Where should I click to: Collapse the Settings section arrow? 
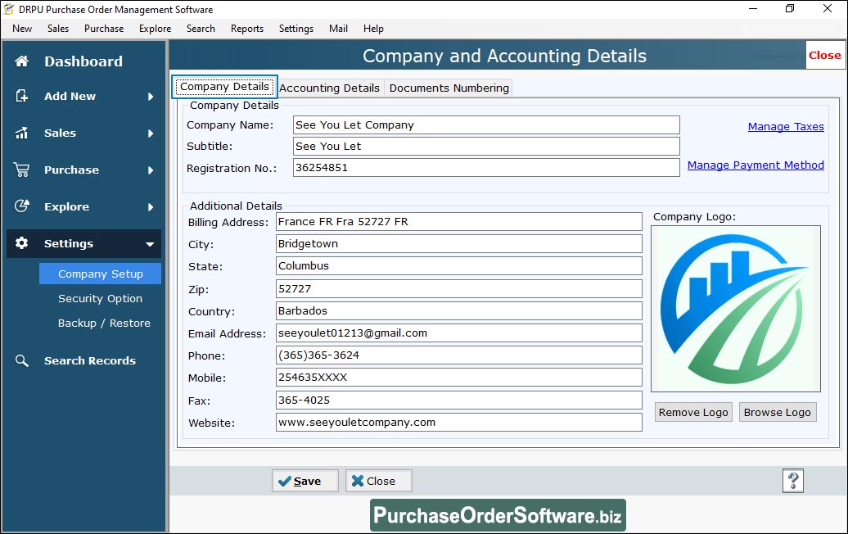(x=150, y=244)
